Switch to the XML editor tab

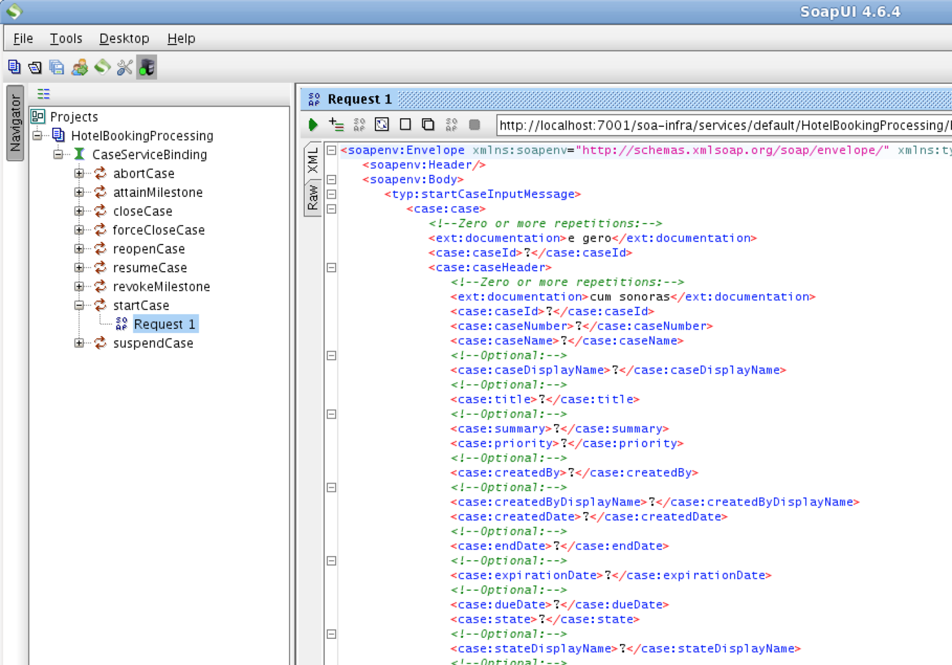[313, 161]
